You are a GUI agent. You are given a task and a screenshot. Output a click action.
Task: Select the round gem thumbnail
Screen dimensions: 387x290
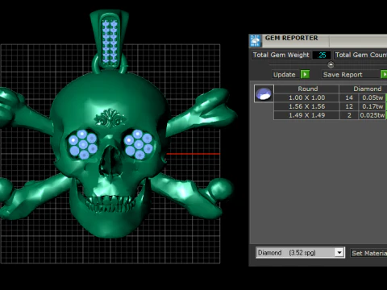click(264, 93)
